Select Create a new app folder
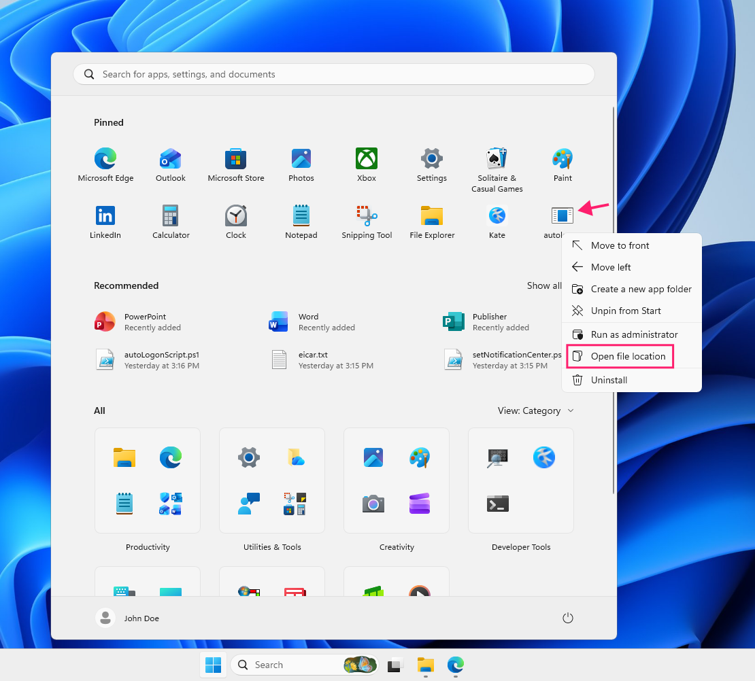 tap(631, 289)
